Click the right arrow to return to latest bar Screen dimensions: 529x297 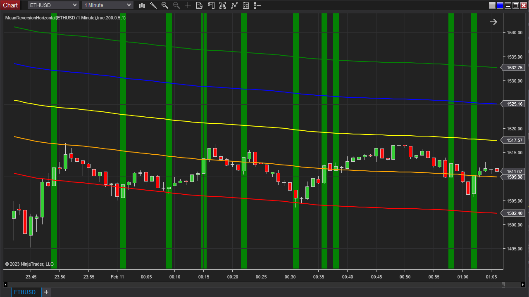[x=493, y=22]
